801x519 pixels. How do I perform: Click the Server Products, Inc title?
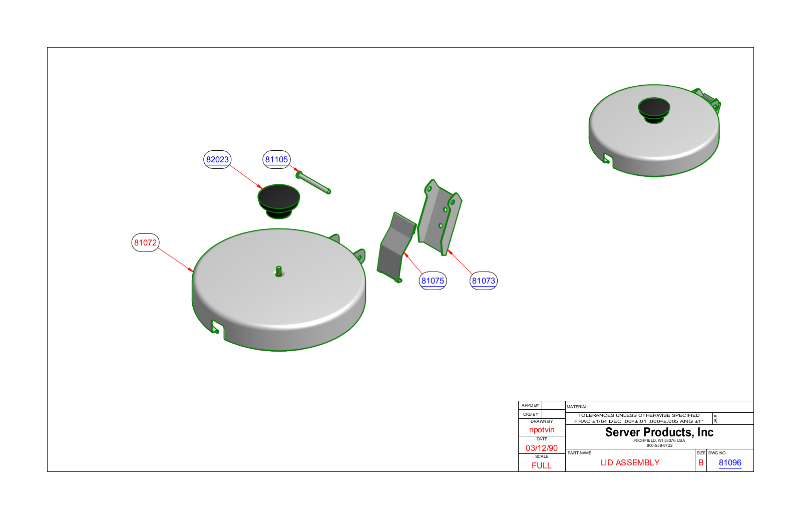[659, 432]
